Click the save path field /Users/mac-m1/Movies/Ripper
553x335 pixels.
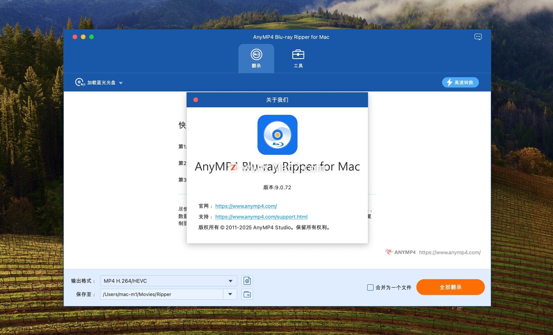(x=162, y=294)
